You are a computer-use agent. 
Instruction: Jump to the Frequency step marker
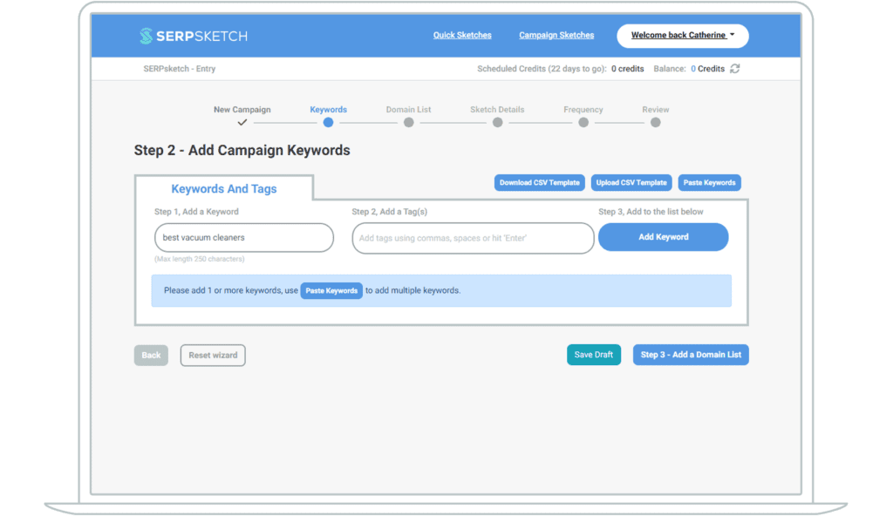point(583,122)
